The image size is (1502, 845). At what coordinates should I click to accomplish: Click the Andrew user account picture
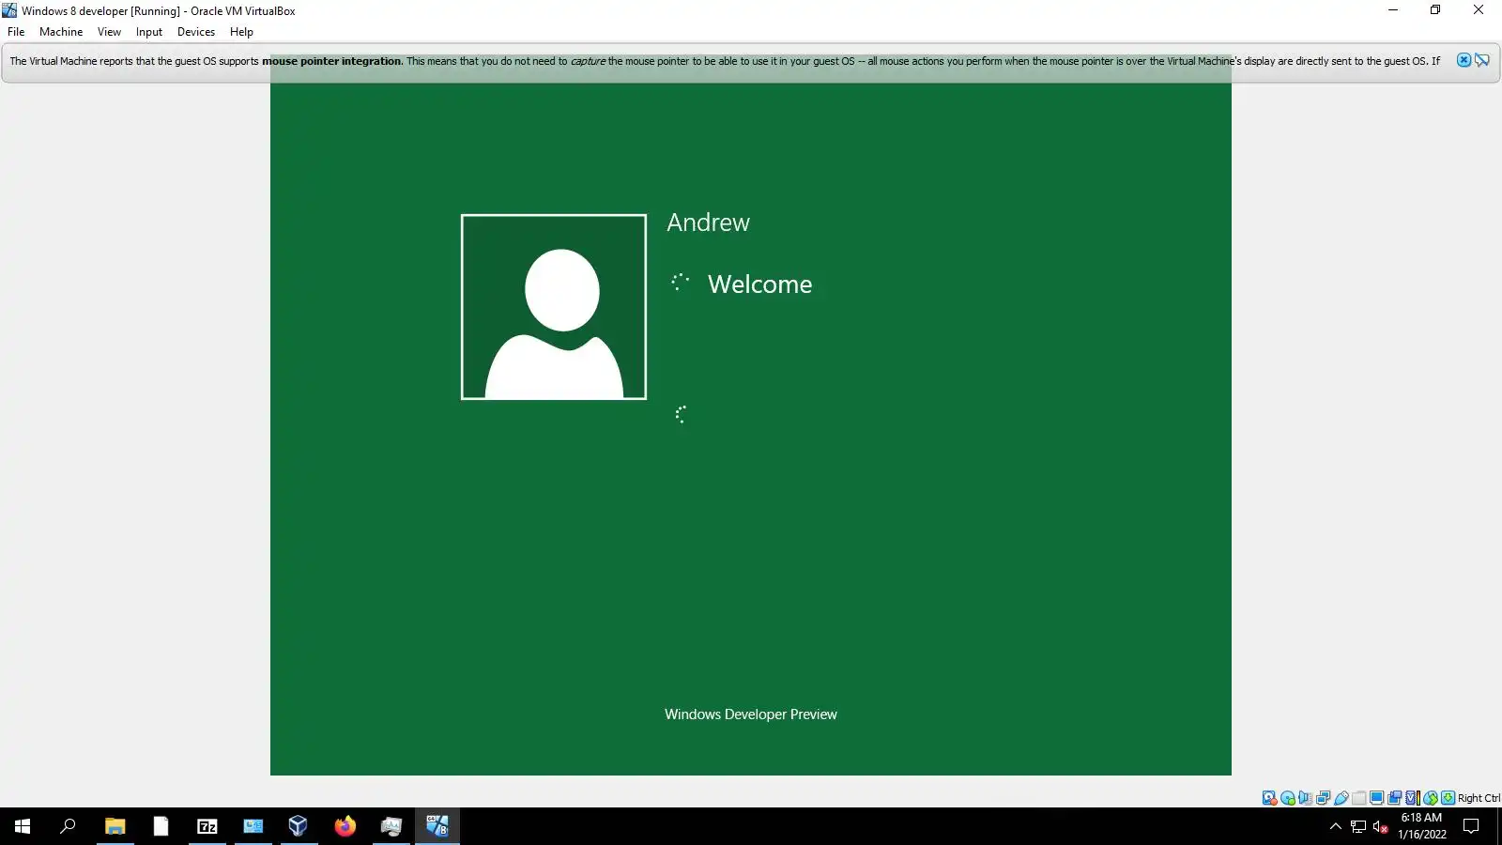coord(554,307)
